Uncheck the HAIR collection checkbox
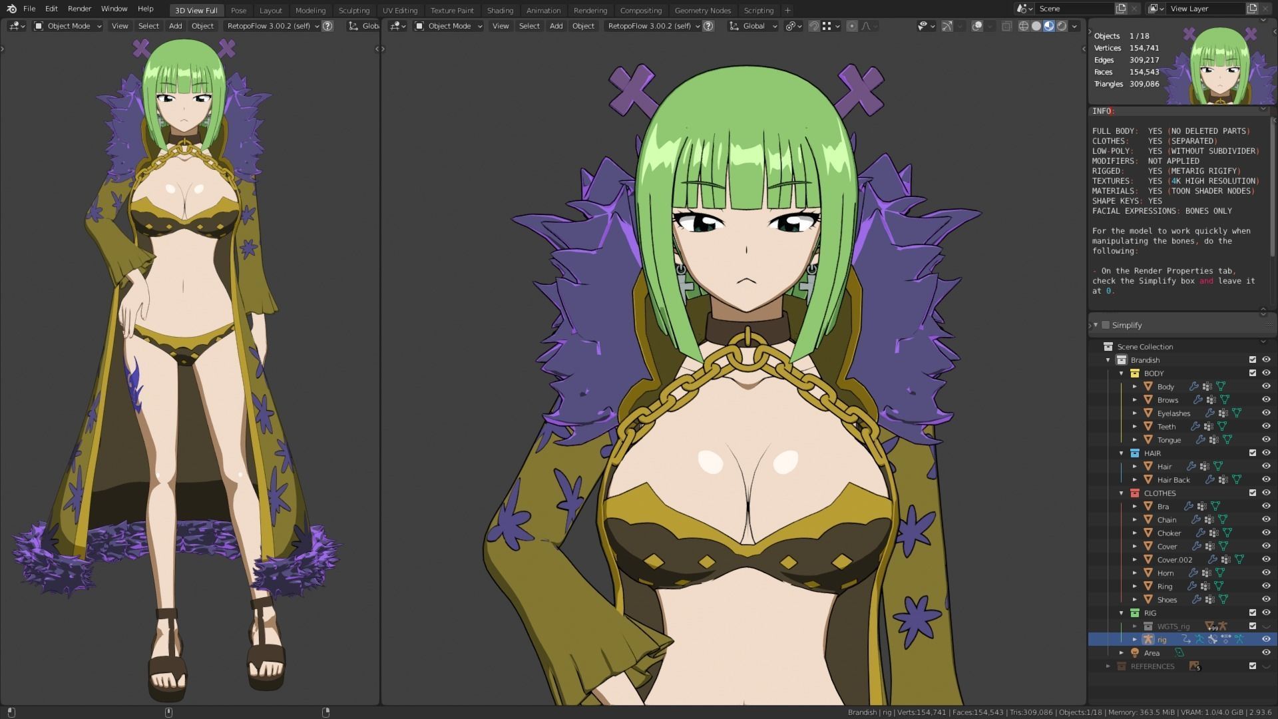Image resolution: width=1278 pixels, height=719 pixels. [1253, 453]
